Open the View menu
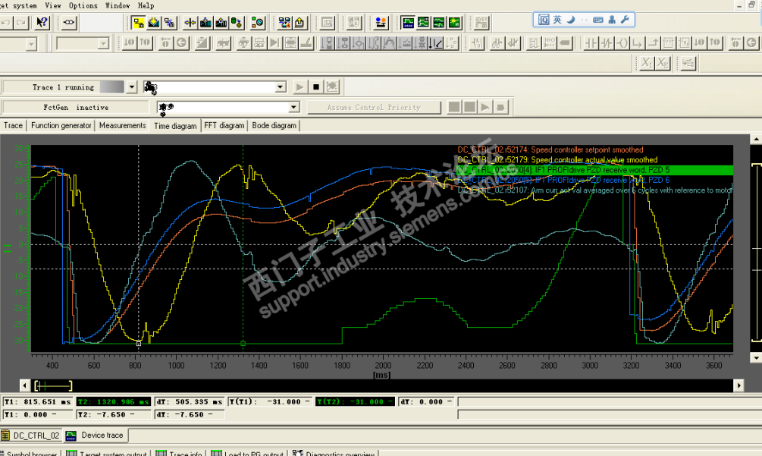 pos(53,5)
